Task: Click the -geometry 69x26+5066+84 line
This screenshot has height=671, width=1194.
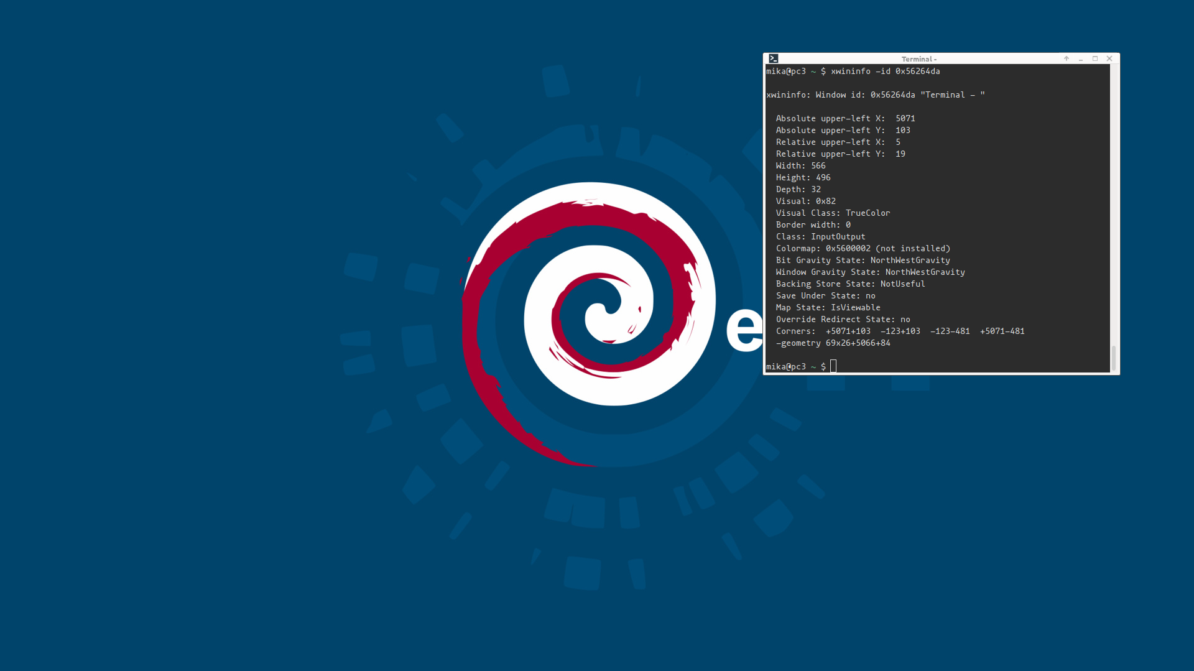Action: coord(833,343)
